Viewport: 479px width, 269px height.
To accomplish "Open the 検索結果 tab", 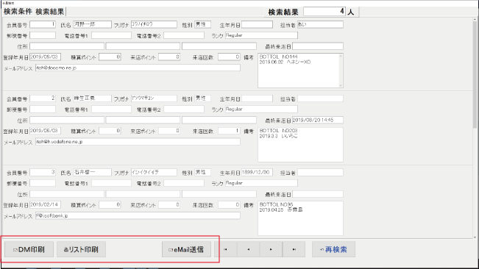I will (x=50, y=12).
